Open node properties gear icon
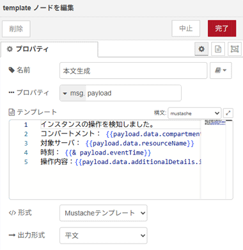Screen dimensions: 243x250 pyautogui.click(x=201, y=49)
